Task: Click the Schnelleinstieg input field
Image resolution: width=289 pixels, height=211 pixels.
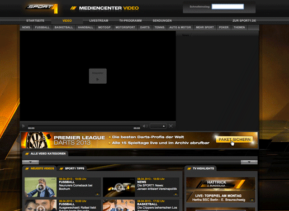Action: click(228, 7)
